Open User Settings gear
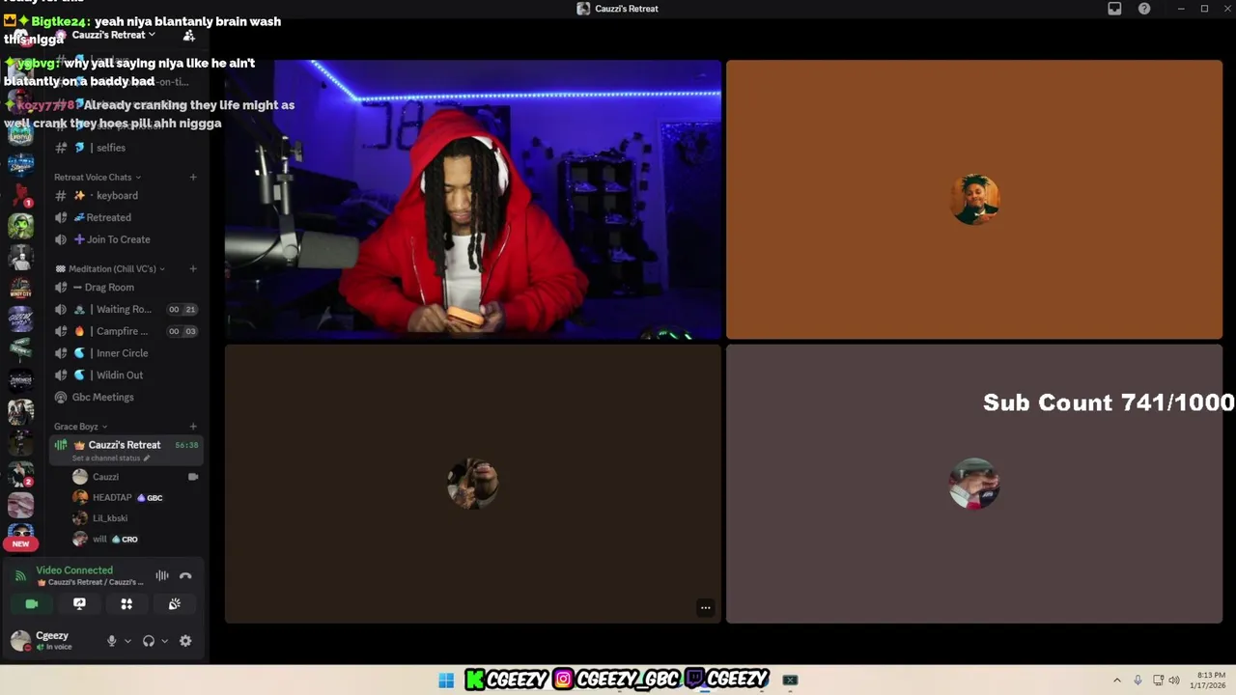Screen dimensions: 1236x695 (185, 641)
